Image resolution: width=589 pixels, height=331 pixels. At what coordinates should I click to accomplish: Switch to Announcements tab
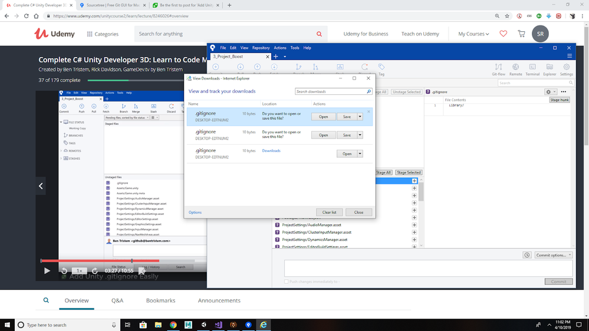219,300
